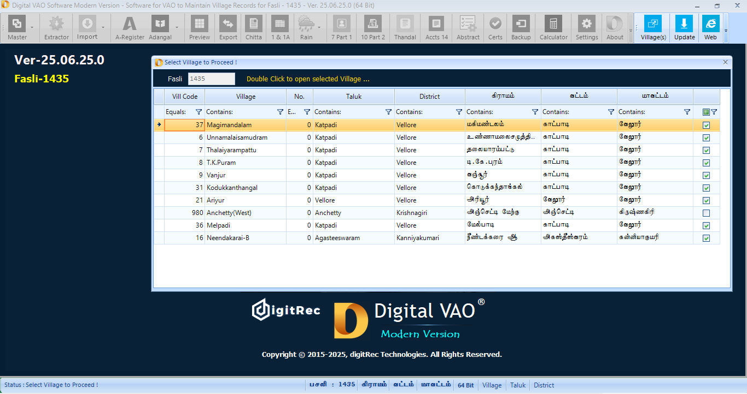This screenshot has width=747, height=394.
Task: Open the Import dropdown arrow
Action: tap(102, 27)
